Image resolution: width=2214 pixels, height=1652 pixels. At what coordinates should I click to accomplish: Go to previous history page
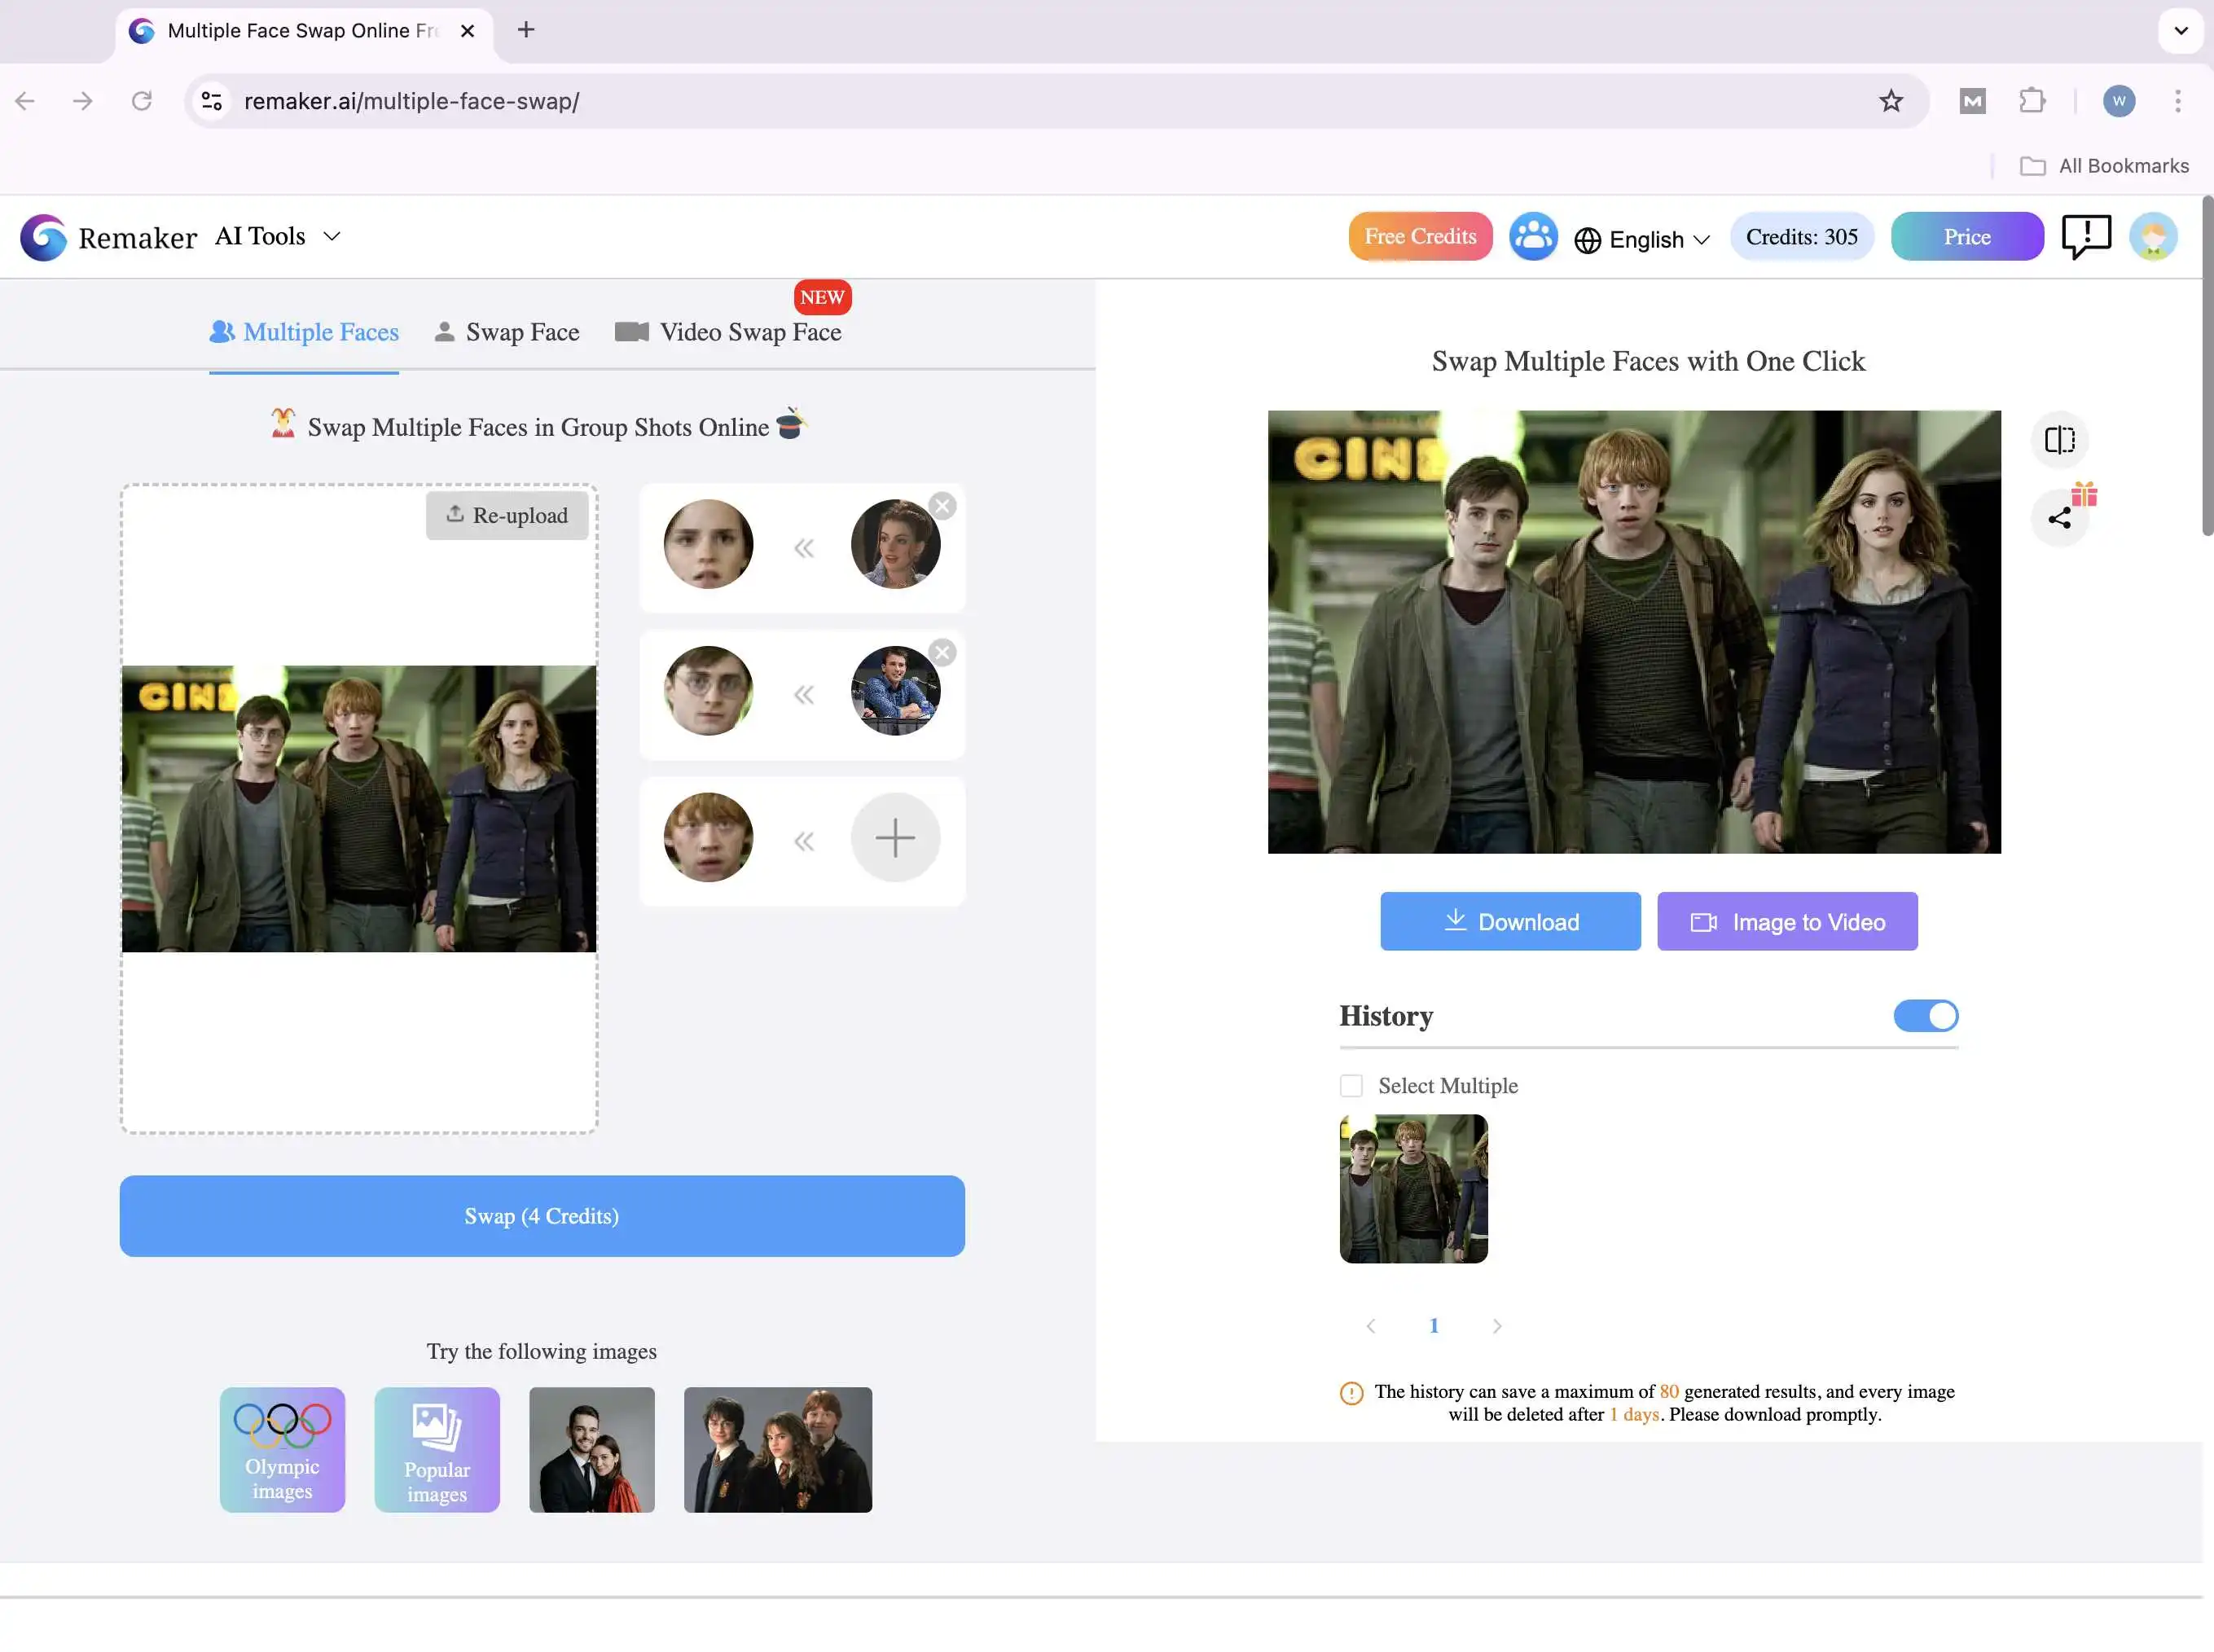1370,1326
